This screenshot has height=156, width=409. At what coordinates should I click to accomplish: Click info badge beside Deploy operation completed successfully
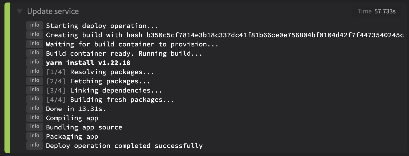pos(35,145)
